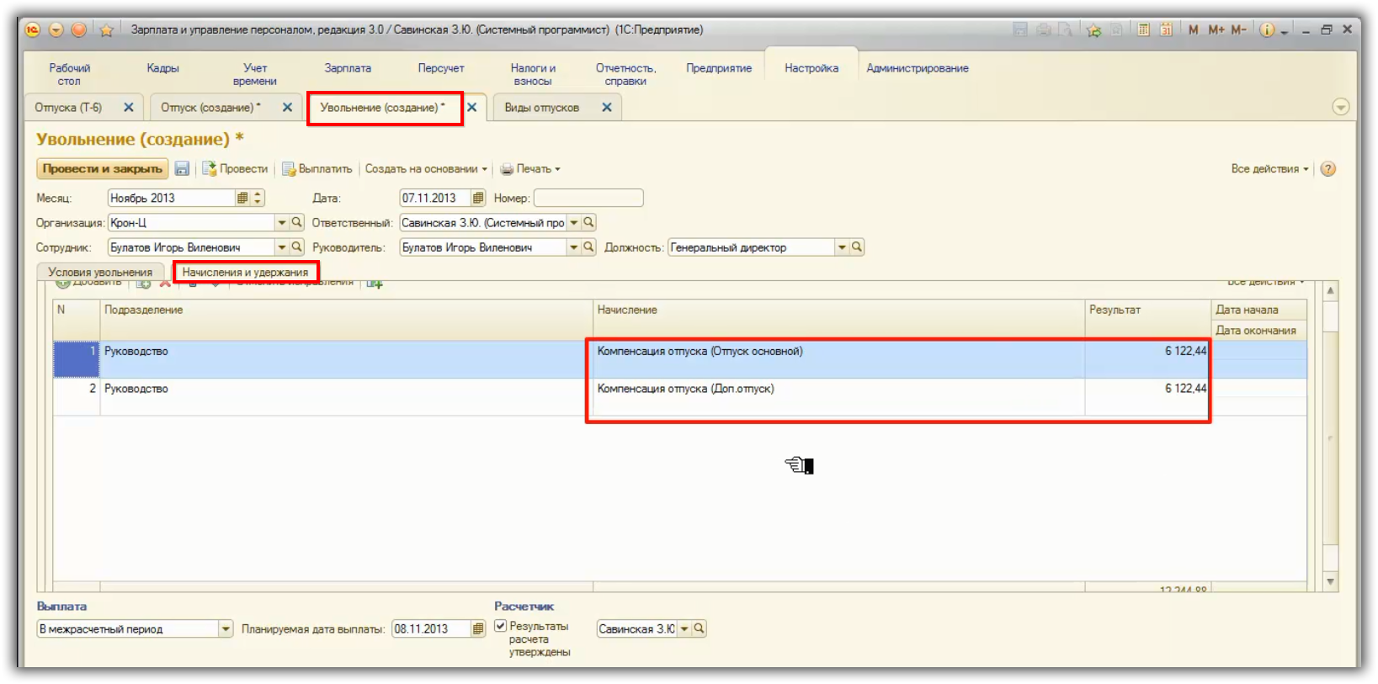Go to Рабочий стол section

(x=69, y=75)
